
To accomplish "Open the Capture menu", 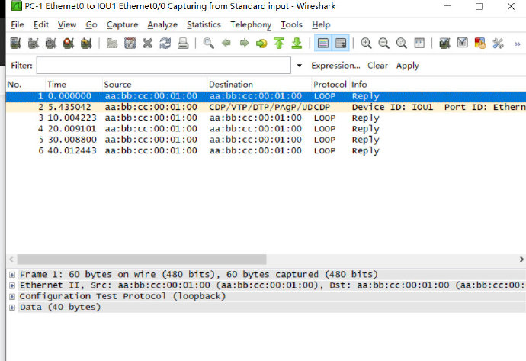I will pos(123,25).
